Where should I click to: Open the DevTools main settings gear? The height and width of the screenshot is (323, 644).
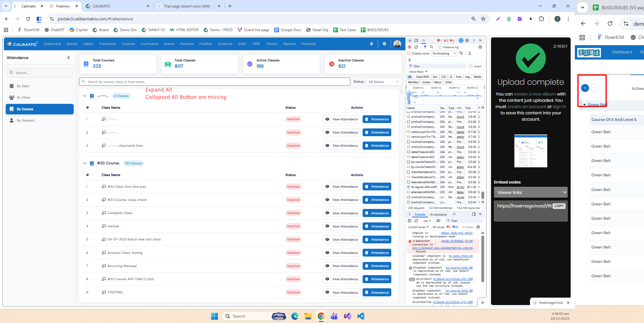467,40
